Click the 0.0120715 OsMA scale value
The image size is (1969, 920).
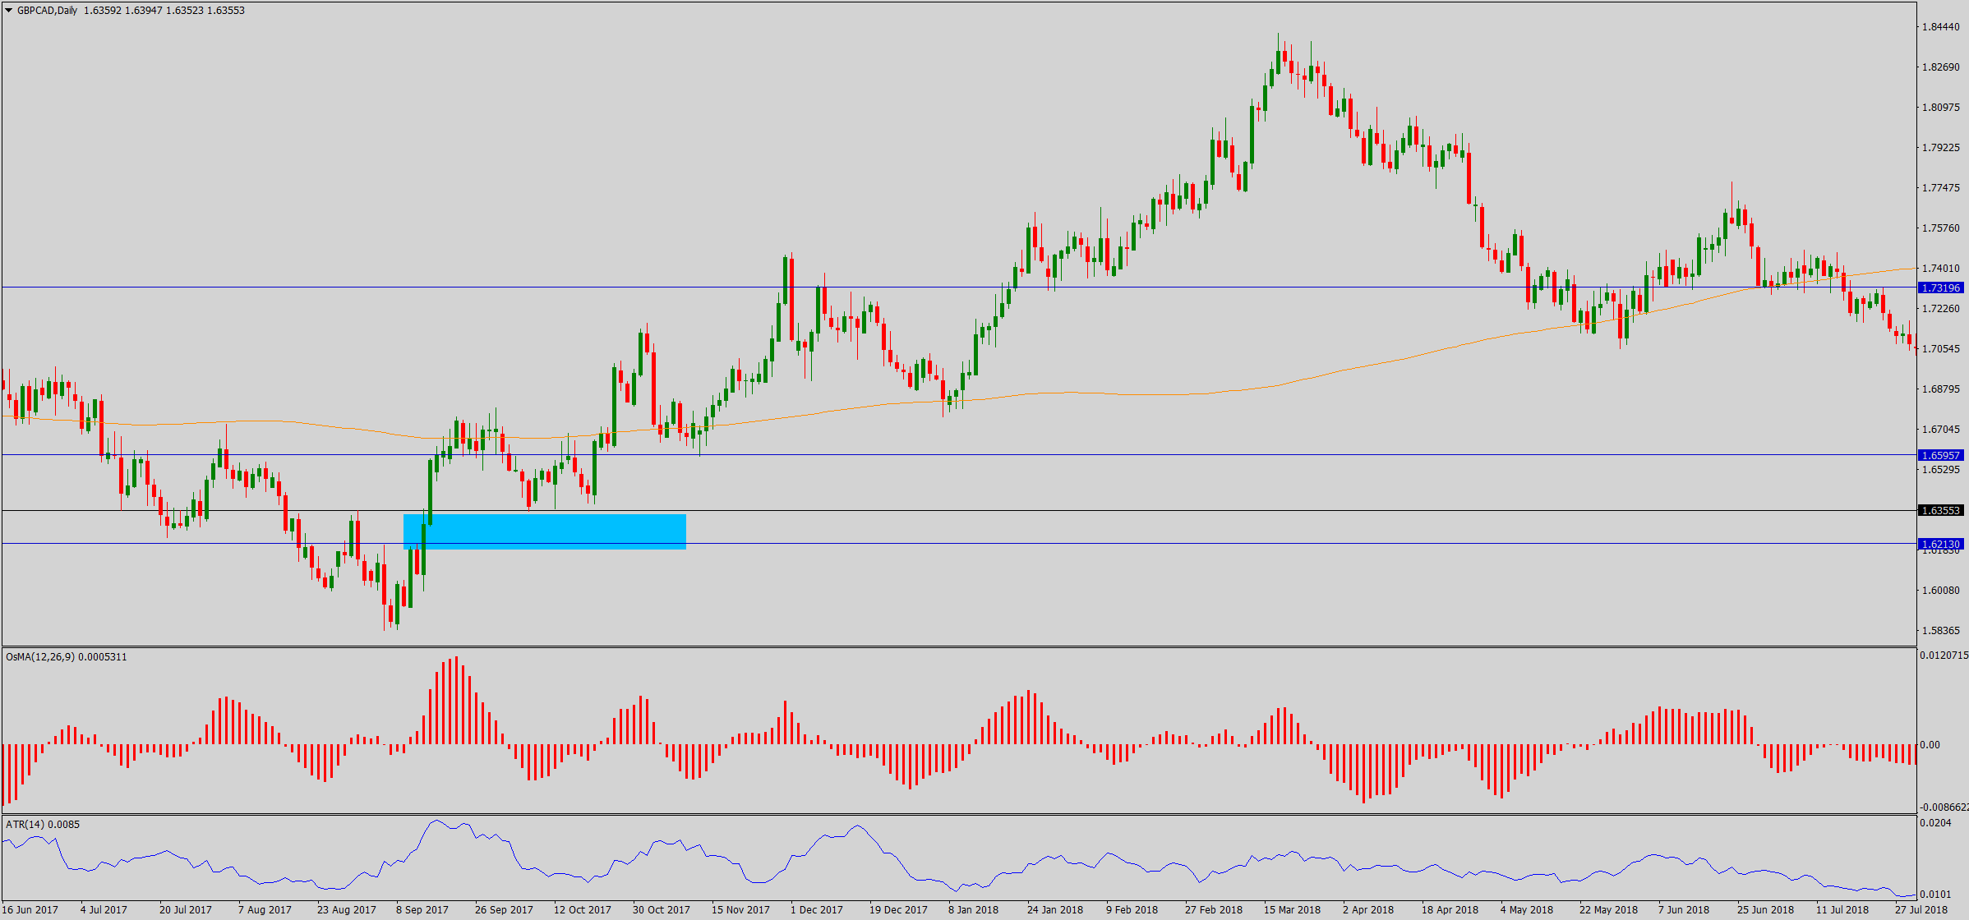click(1944, 655)
